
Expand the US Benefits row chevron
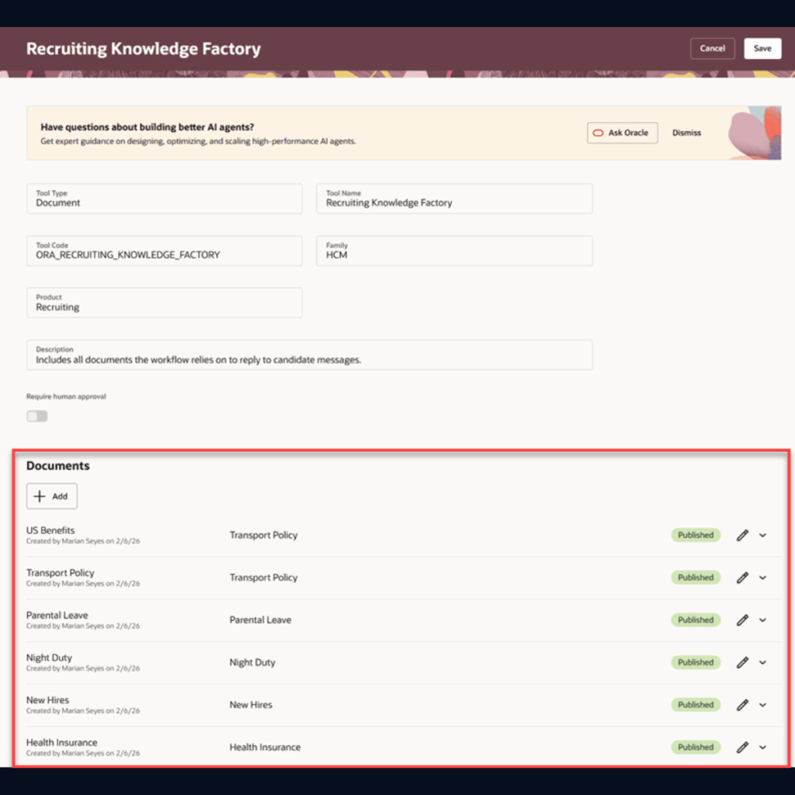(x=762, y=535)
